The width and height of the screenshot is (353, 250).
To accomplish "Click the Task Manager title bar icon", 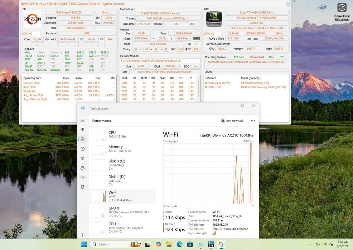I will click(83, 108).
